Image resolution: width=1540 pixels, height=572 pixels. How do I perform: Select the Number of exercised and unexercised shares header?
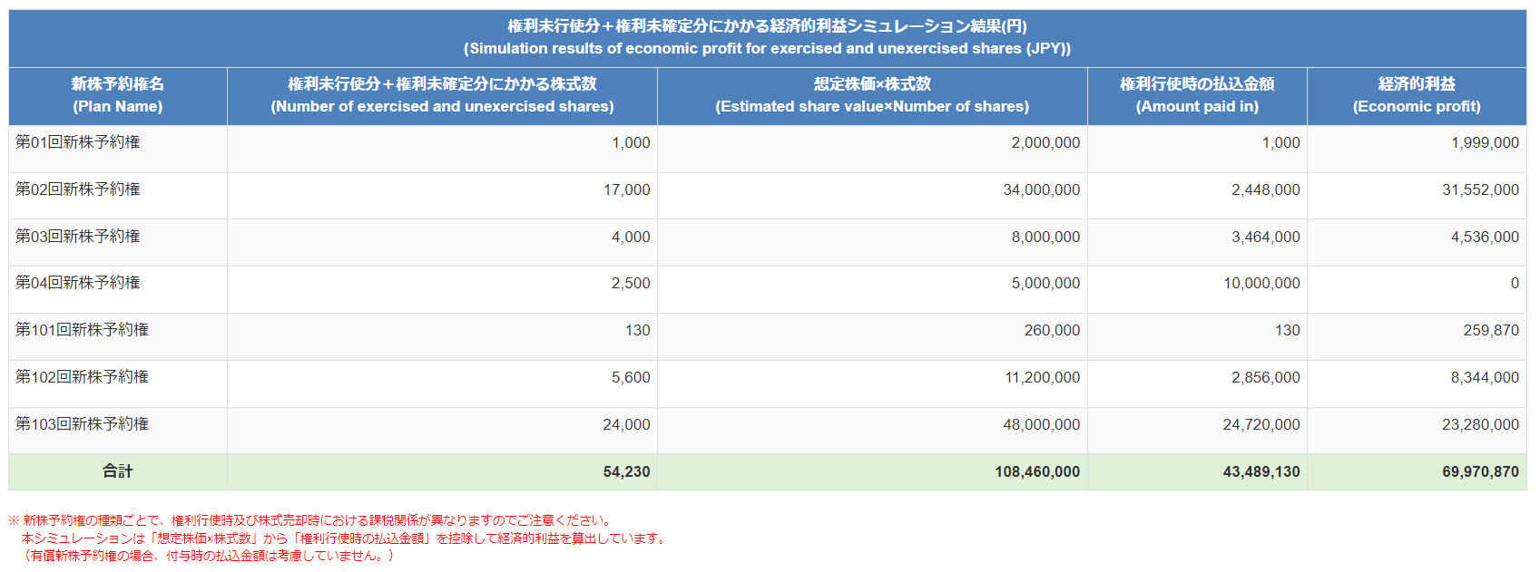point(442,95)
